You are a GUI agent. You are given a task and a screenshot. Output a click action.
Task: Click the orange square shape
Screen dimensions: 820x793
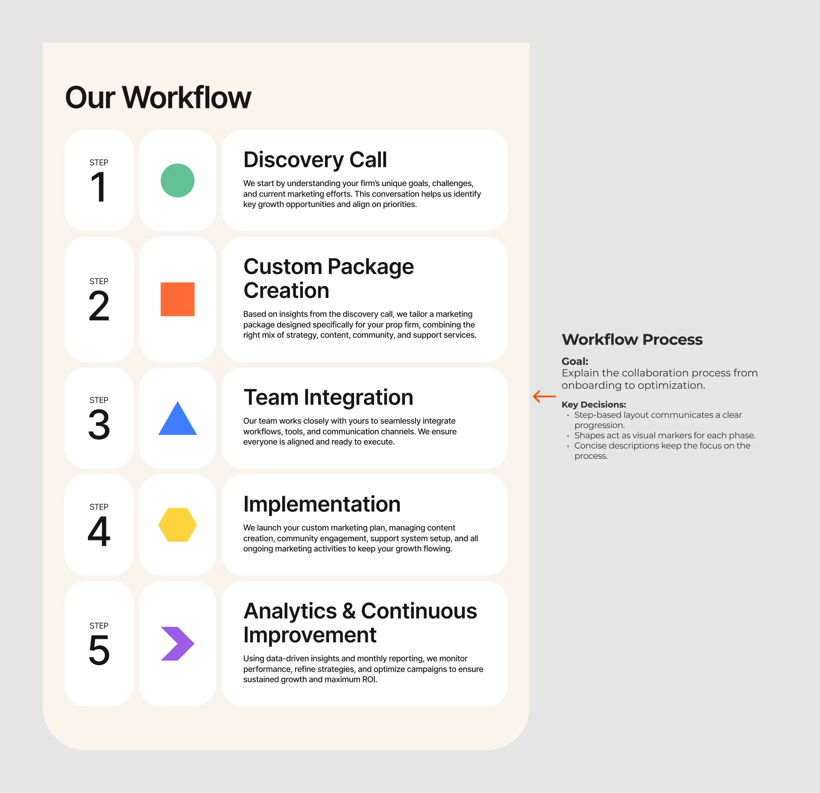(x=177, y=299)
